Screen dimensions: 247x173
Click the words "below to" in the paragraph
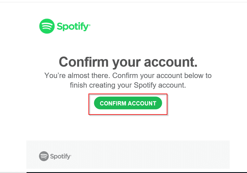coord(198,75)
